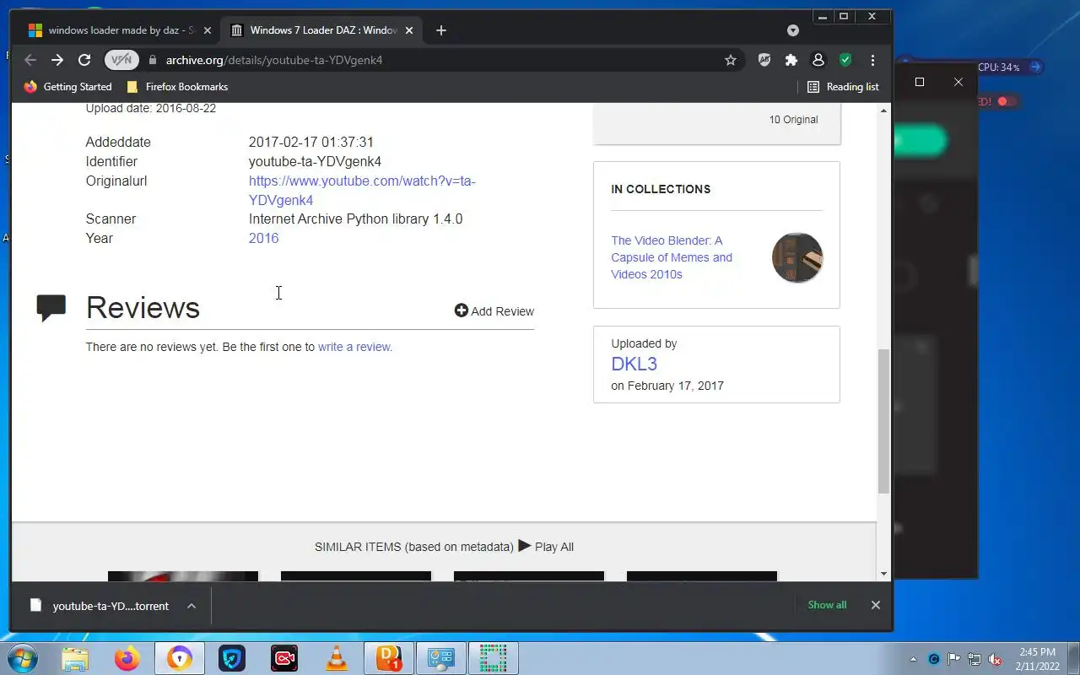
Task: Open the AdBlock shield extension icon
Action: click(x=764, y=60)
